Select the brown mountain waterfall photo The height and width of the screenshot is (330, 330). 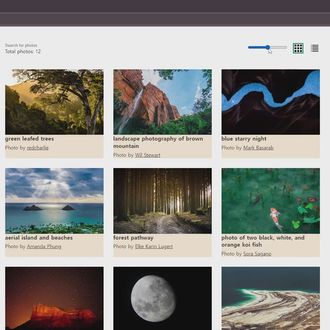(x=163, y=102)
